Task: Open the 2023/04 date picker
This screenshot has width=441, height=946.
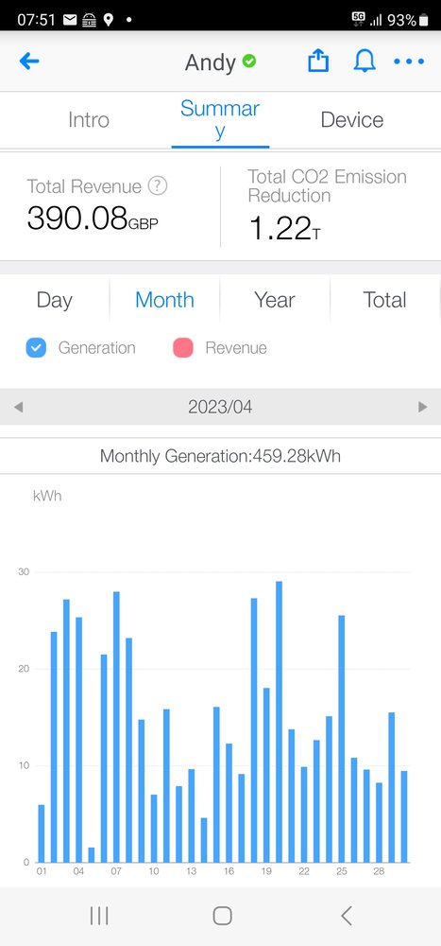Action: point(220,407)
